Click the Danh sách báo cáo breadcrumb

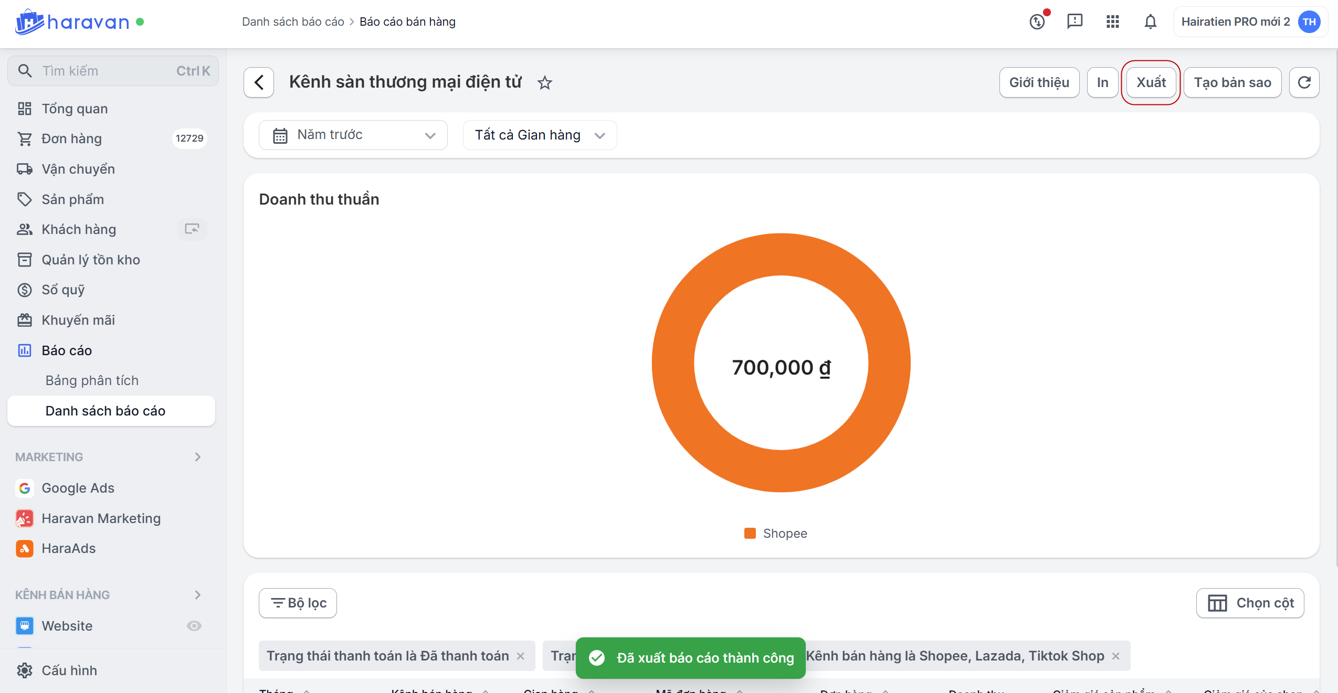tap(292, 22)
